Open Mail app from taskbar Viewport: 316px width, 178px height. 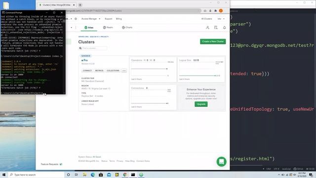(x=109, y=175)
